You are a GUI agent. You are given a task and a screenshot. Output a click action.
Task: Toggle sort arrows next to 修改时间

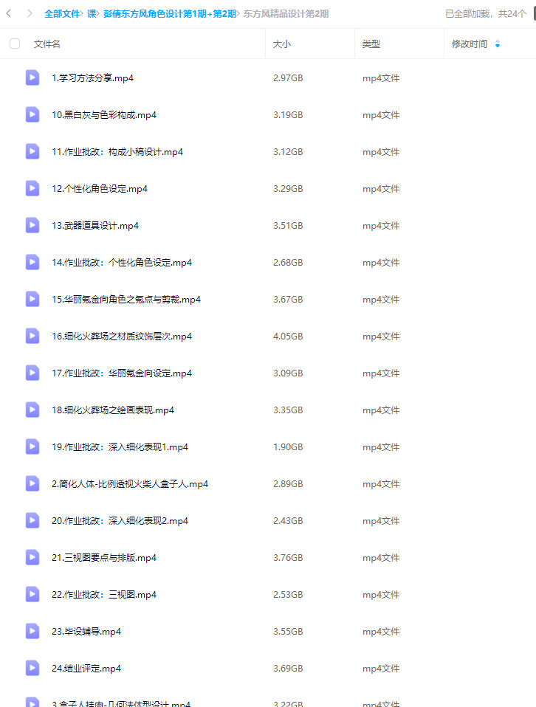[497, 44]
